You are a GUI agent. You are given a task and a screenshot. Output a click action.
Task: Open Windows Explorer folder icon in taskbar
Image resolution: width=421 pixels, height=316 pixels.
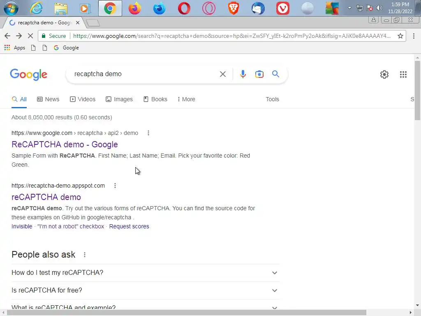click(x=61, y=8)
